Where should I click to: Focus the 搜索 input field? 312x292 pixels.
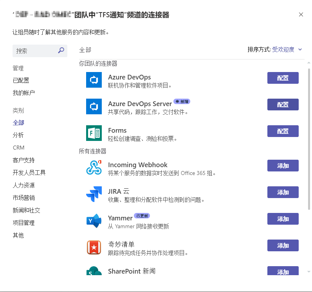[x=40, y=51]
